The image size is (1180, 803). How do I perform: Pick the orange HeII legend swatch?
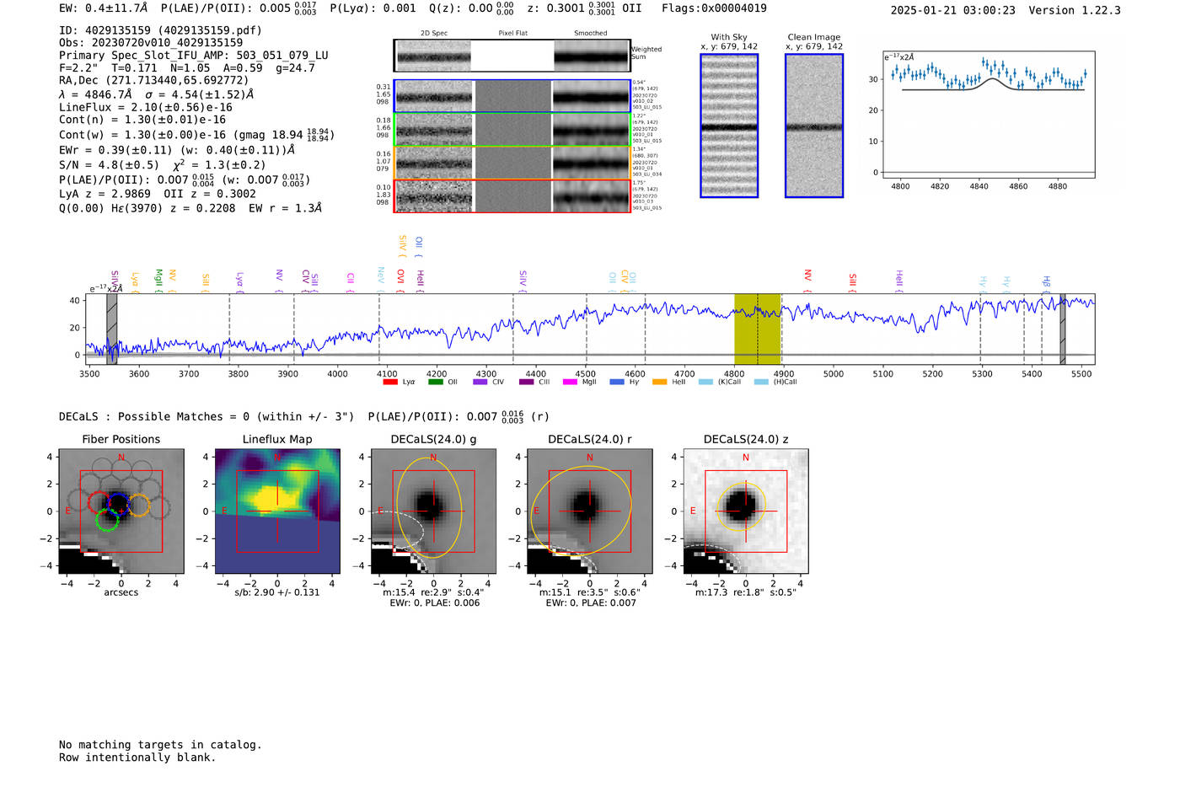(x=660, y=383)
